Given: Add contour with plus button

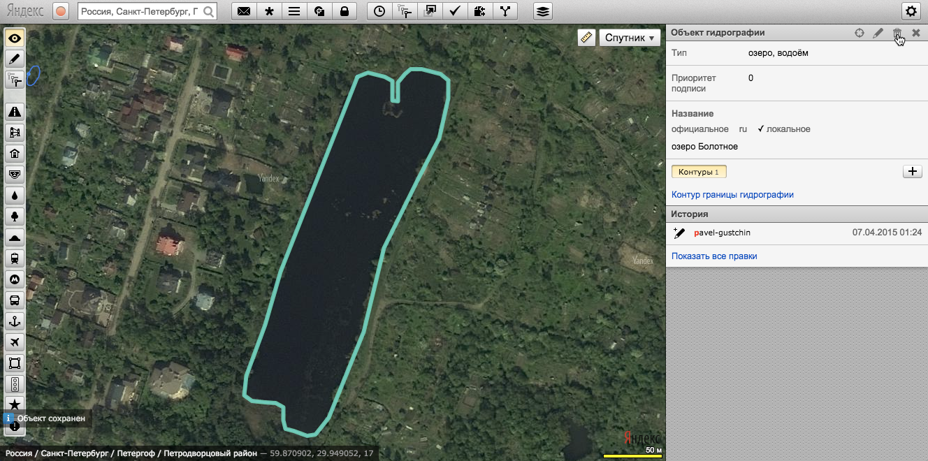Looking at the screenshot, I should tap(913, 171).
